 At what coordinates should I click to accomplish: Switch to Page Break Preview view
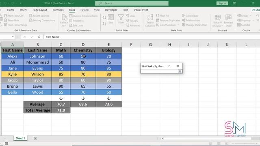pyautogui.click(x=227, y=143)
